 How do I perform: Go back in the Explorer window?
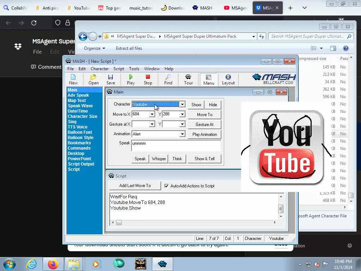[x=83, y=36]
